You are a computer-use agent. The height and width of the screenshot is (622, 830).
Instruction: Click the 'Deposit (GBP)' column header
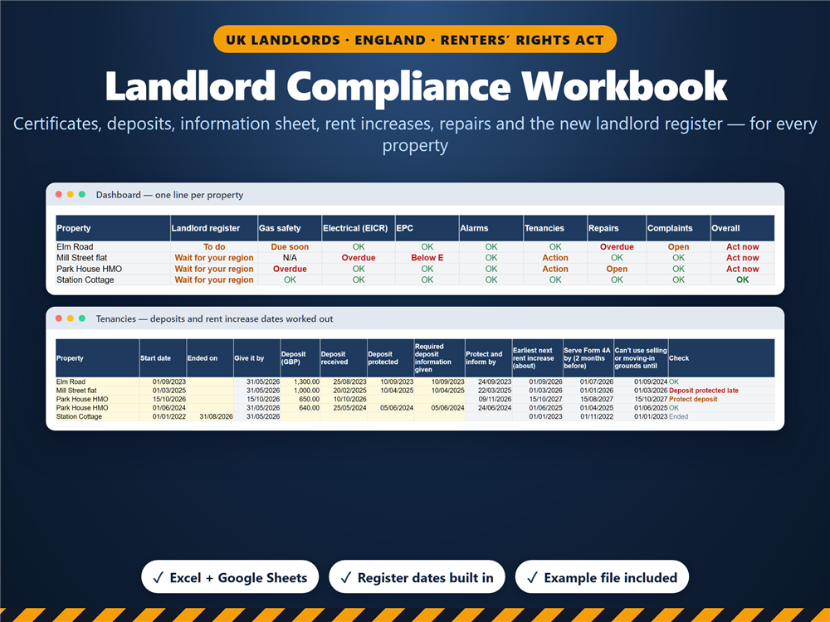(300, 358)
